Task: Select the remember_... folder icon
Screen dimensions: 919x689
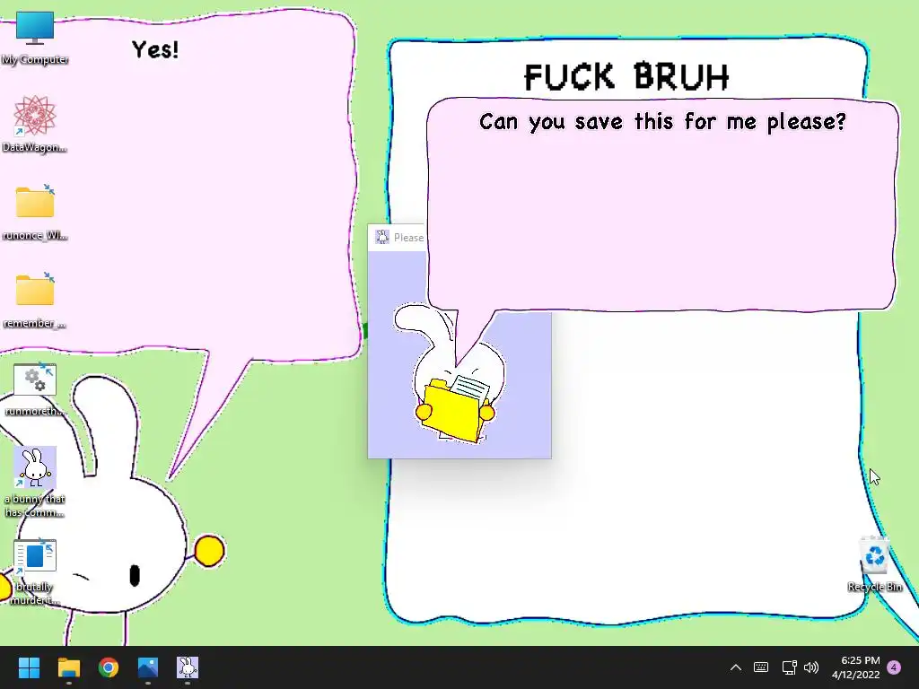Action: coord(35,300)
